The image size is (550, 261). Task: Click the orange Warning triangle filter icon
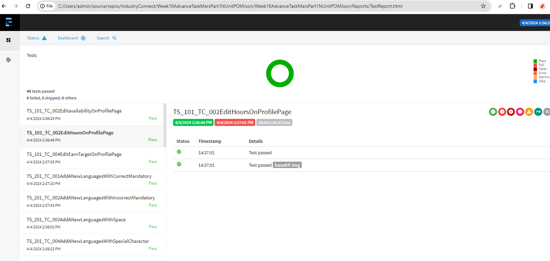[x=529, y=112]
